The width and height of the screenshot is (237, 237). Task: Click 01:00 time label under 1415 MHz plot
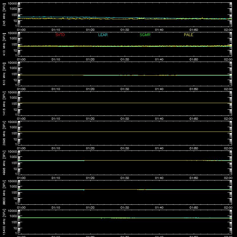(21, 119)
